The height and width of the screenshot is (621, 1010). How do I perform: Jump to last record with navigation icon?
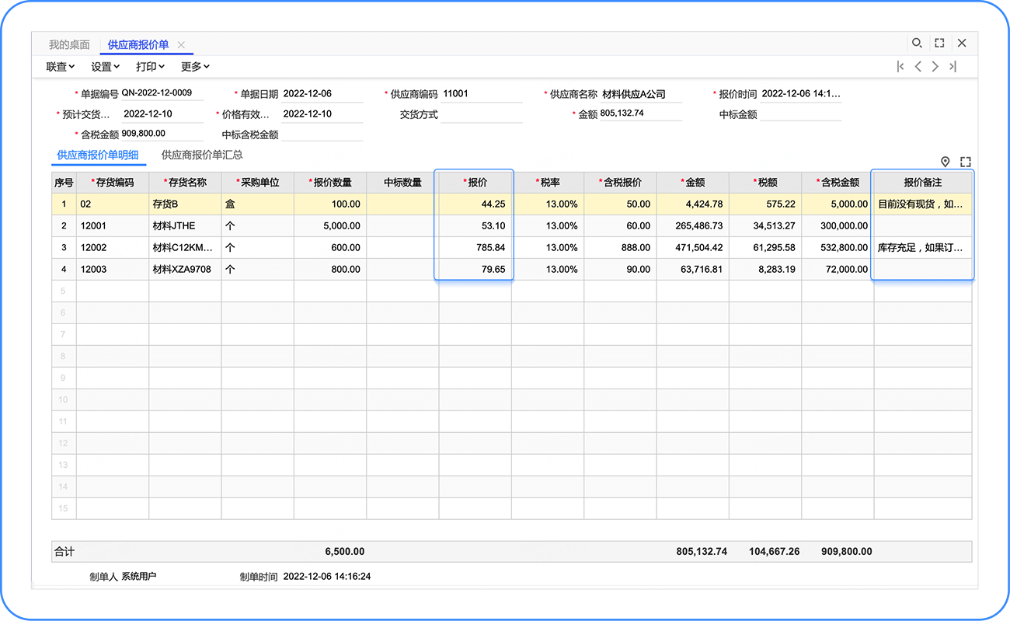coord(953,67)
